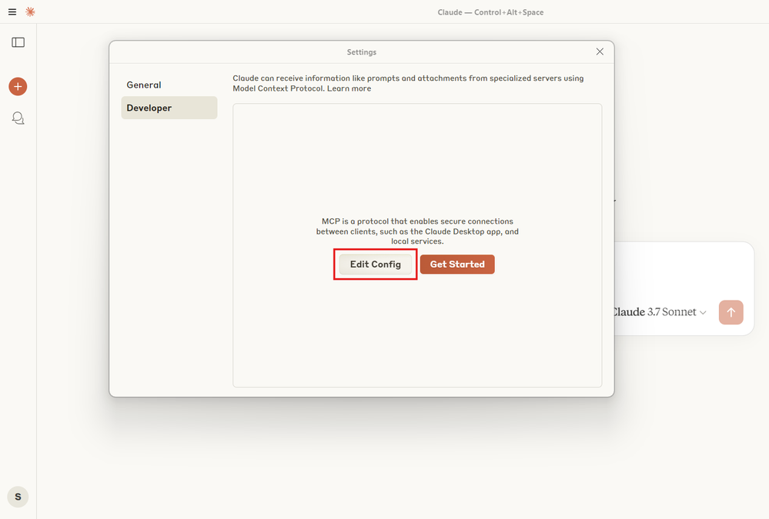Image resolution: width=769 pixels, height=519 pixels.
Task: Send message with the up arrow button
Action: [731, 312]
